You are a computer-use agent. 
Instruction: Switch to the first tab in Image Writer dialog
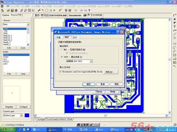coord(59,37)
